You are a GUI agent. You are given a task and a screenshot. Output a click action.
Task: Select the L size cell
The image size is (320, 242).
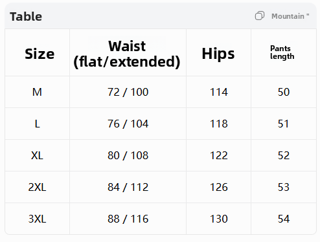38,124
